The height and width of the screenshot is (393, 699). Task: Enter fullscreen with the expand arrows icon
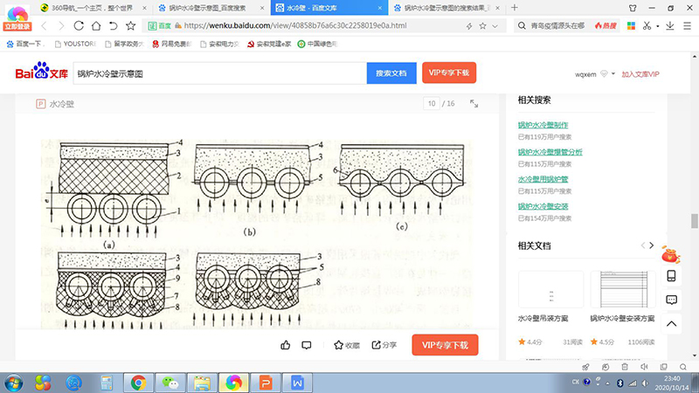click(x=474, y=103)
